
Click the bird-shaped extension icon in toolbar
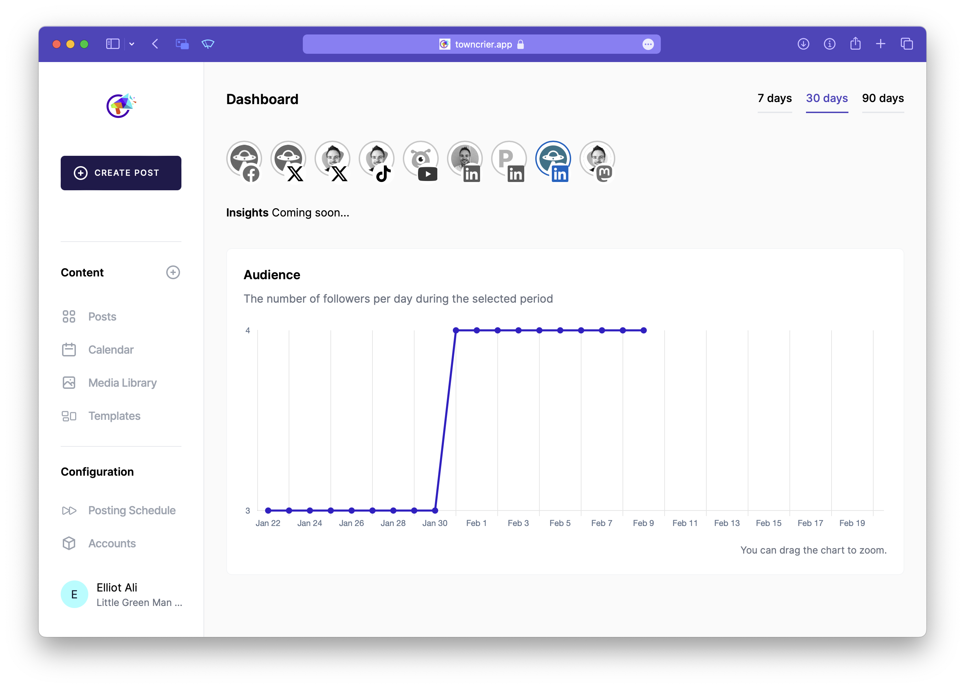click(x=208, y=44)
